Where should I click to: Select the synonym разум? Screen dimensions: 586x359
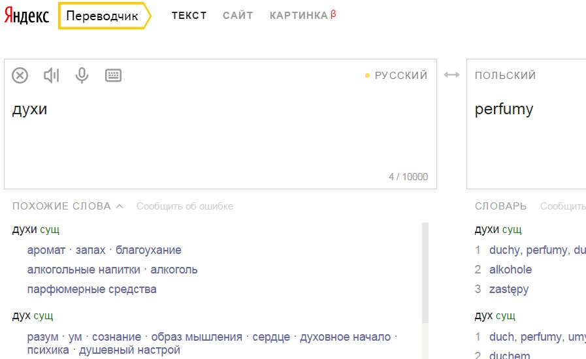click(42, 337)
